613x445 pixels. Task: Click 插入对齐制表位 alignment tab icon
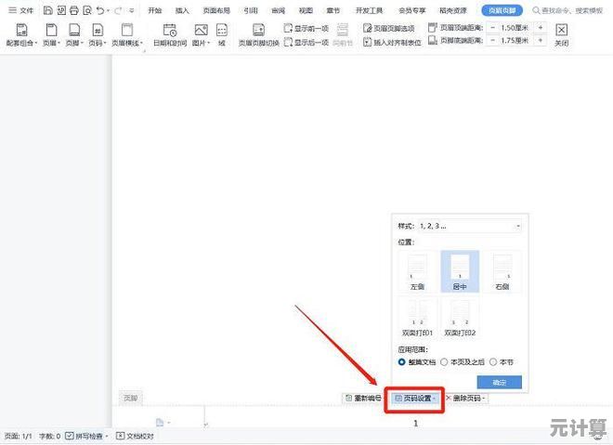(x=368, y=43)
